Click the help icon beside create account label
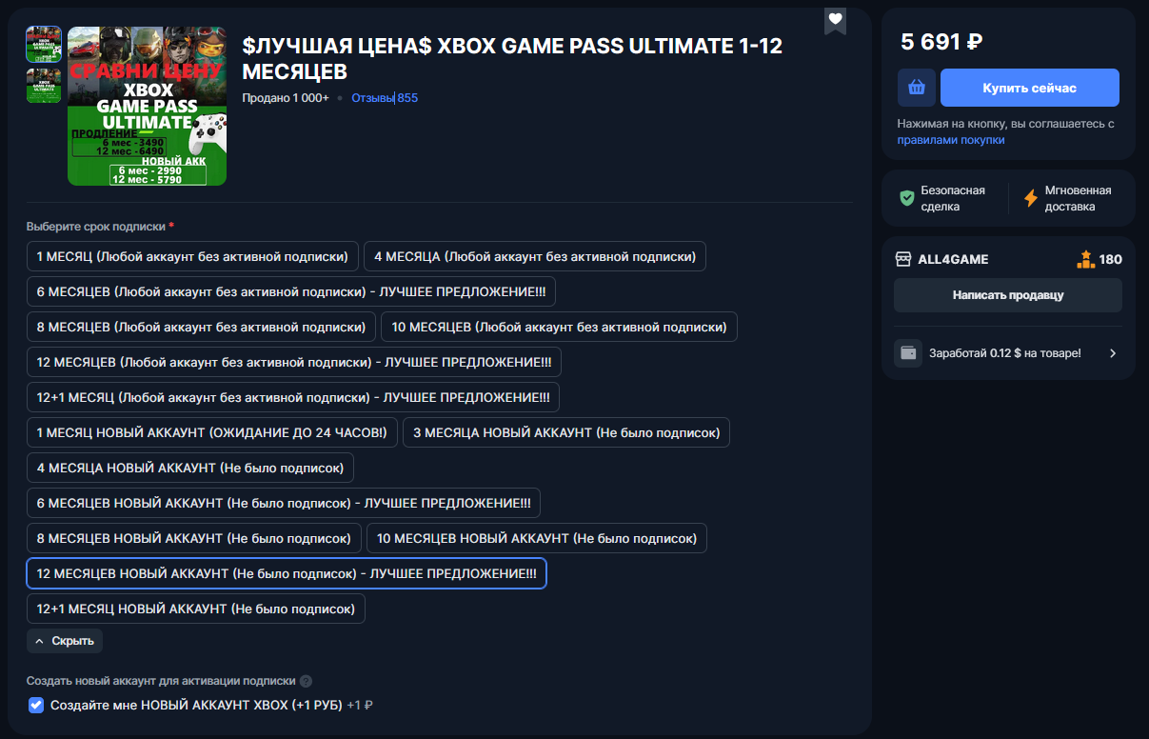 tap(306, 682)
